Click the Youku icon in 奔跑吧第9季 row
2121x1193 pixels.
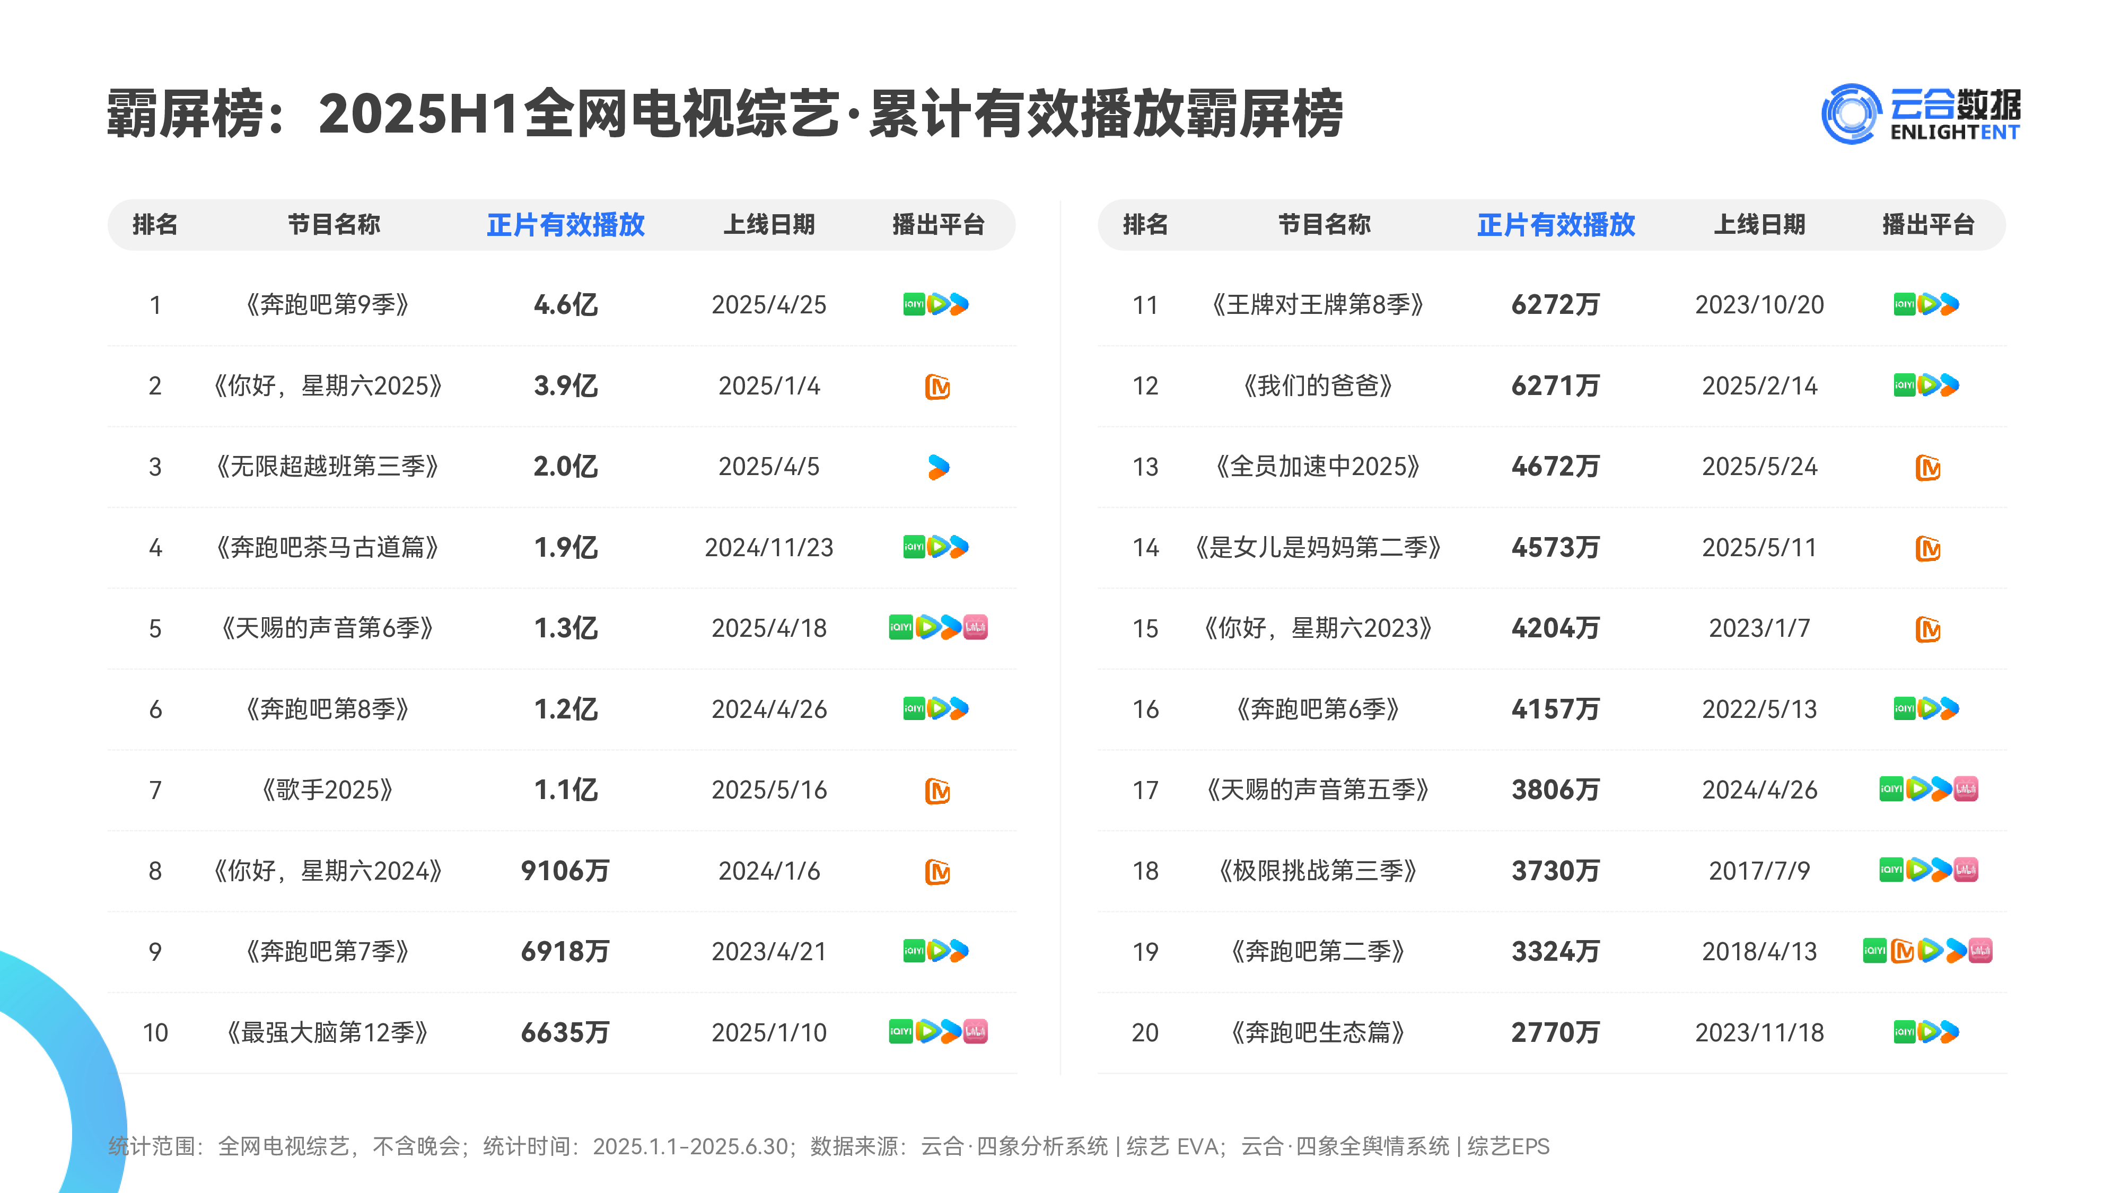(x=959, y=305)
